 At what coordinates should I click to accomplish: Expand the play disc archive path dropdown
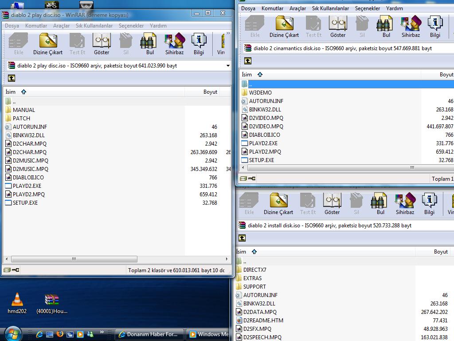click(x=228, y=66)
